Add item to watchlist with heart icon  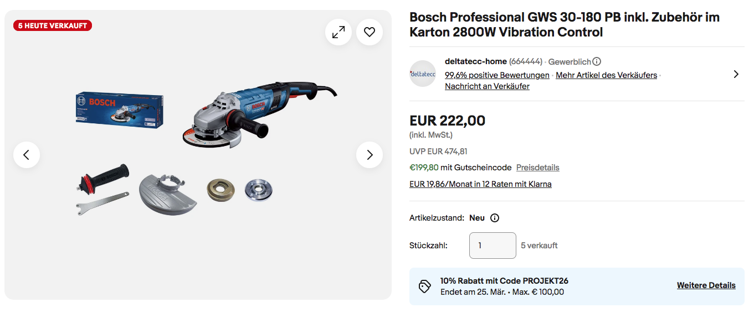370,33
